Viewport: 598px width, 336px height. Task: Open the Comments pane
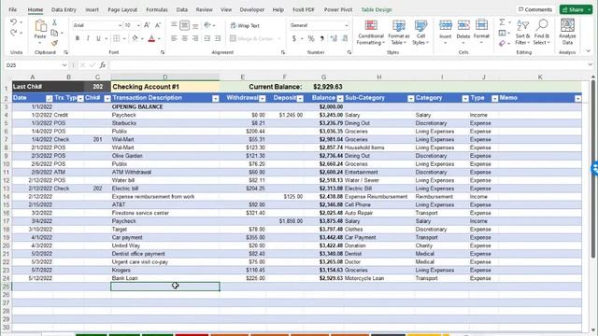535,9
